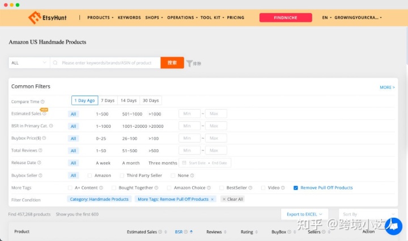Open the Export to EXCEL dropdown
Screen dimensions: 408x241
click(304, 214)
